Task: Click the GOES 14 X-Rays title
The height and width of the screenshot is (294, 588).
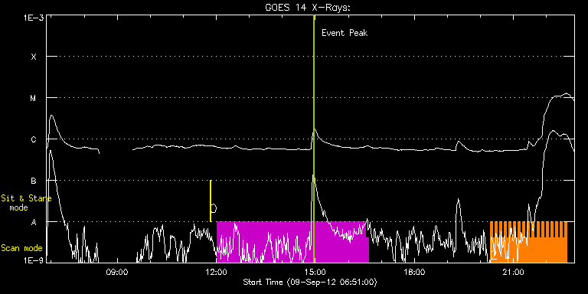Action: click(308, 8)
